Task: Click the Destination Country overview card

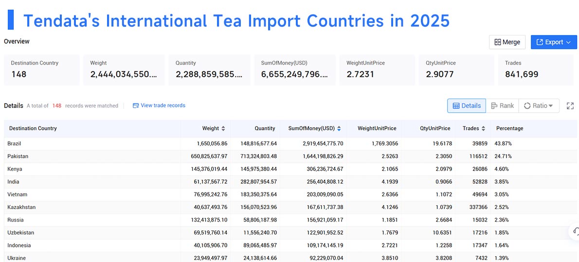Action: 42,70
